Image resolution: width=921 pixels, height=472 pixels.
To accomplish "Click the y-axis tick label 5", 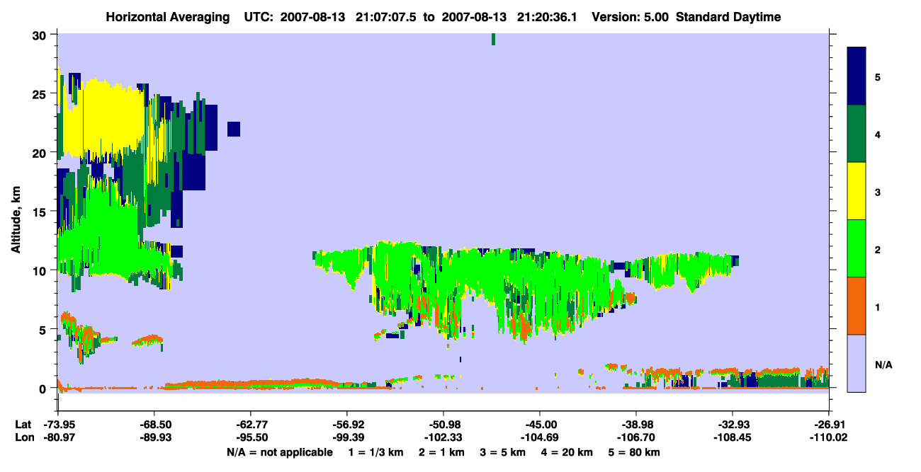I will click(44, 329).
